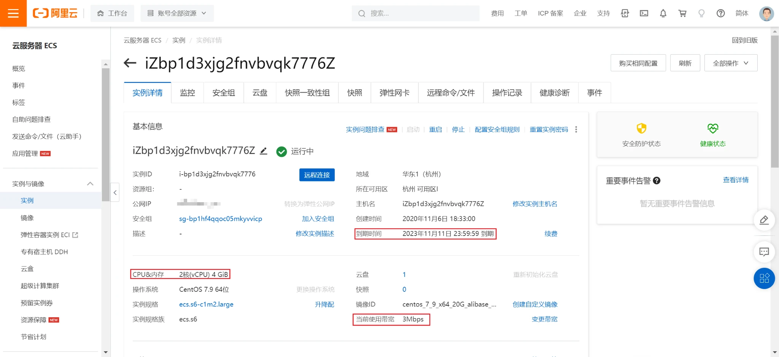The image size is (779, 357).
Task: Click the back arrow beside instance name
Action: coord(130,63)
